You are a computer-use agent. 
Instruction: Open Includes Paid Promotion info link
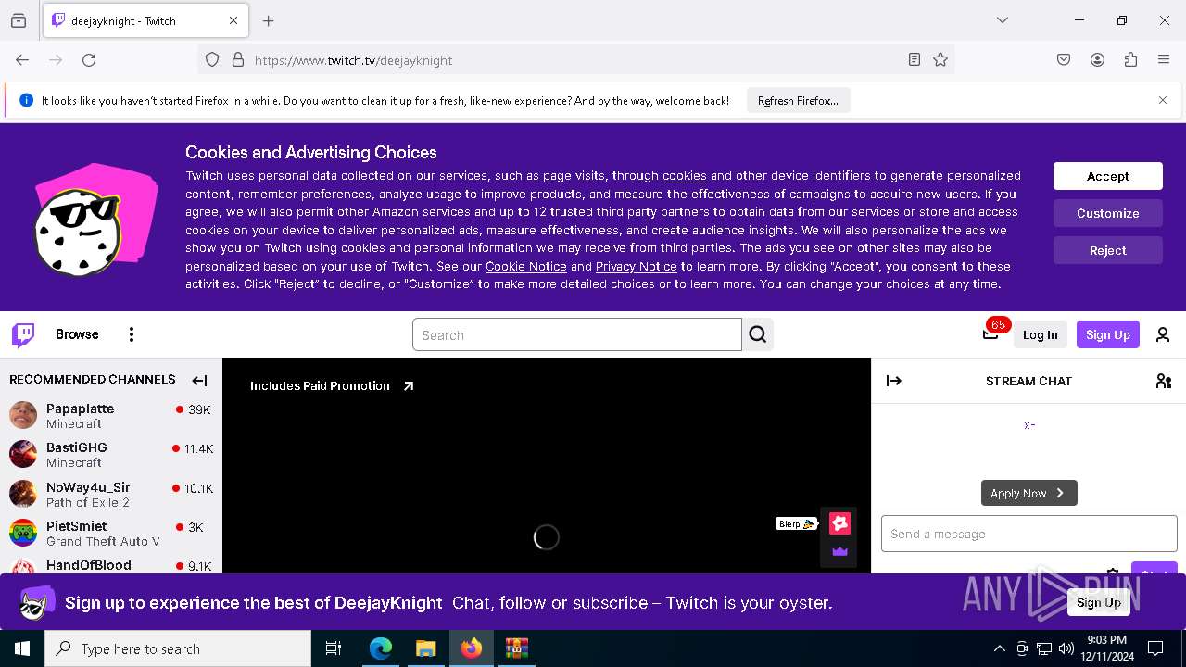point(332,386)
